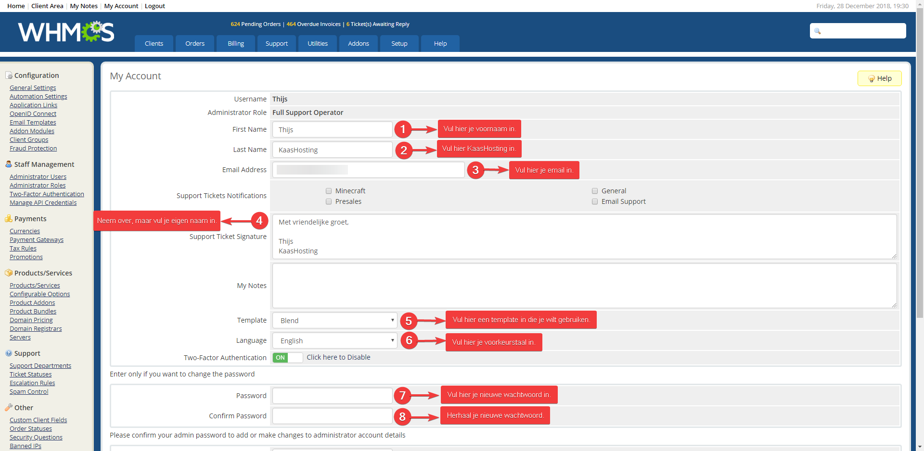The image size is (924, 451).
Task: Expand the Language dropdown
Action: [x=335, y=341]
